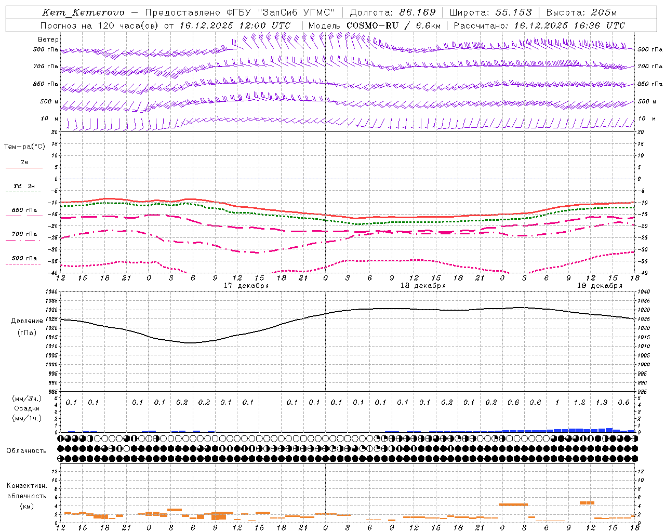Viewport: 665px width, 532px height.
Task: Click the 'Прогноз на 120 часа(ов)' forecast text
Action: [100, 25]
